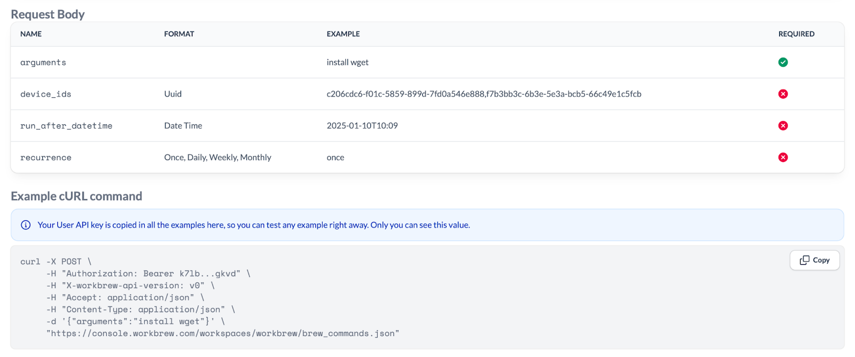
Task: Click the NAME column header
Action: click(31, 34)
